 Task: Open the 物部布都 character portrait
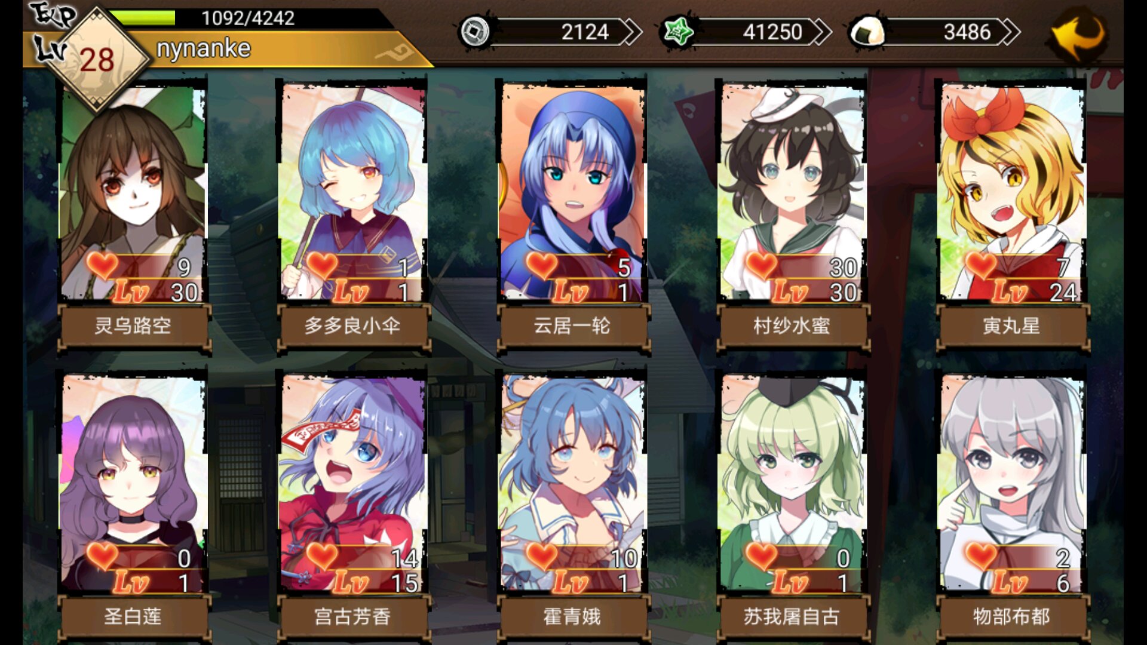(x=1011, y=483)
